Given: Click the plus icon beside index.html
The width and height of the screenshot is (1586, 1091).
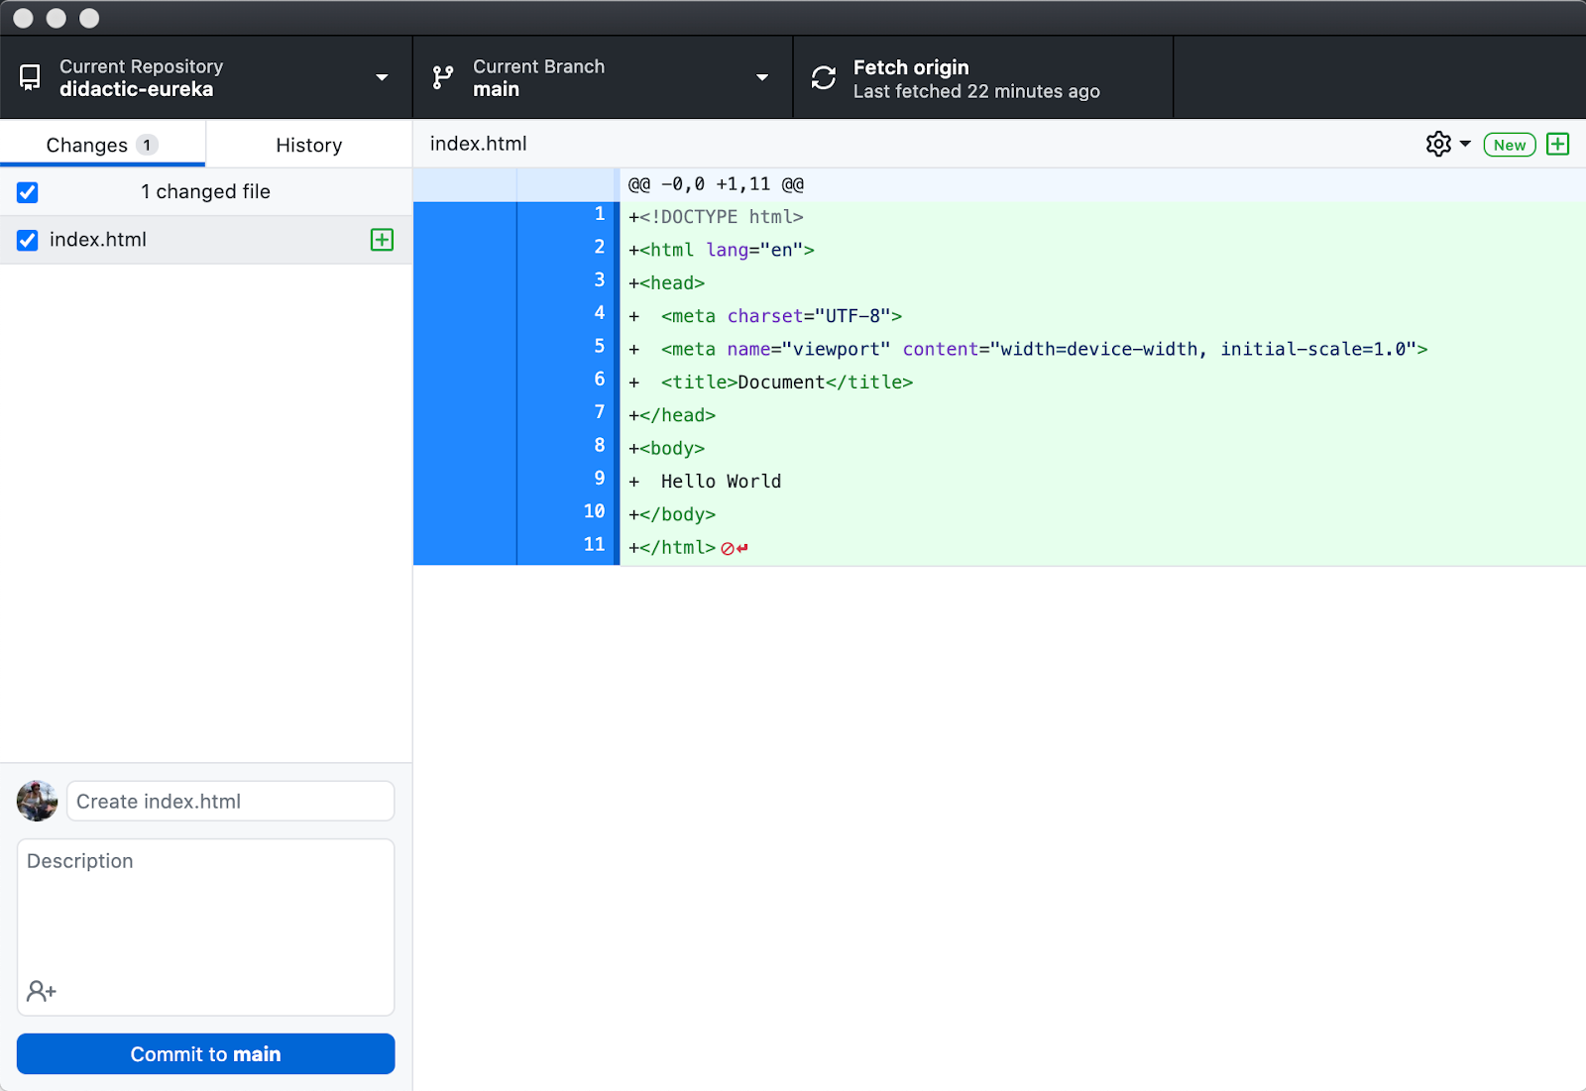Looking at the screenshot, I should tap(382, 239).
